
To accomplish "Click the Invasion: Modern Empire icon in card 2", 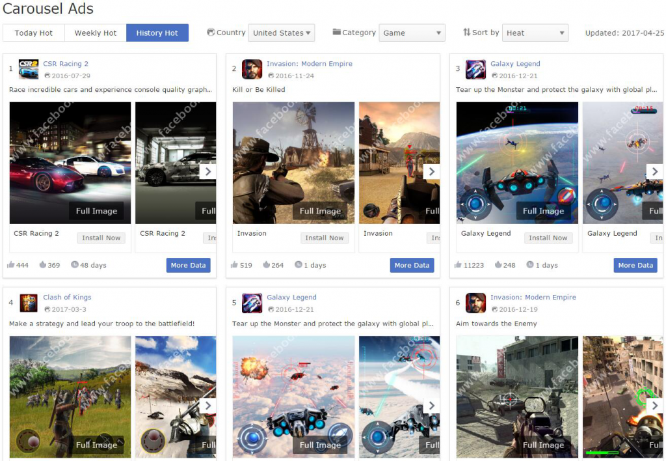I will click(x=252, y=69).
